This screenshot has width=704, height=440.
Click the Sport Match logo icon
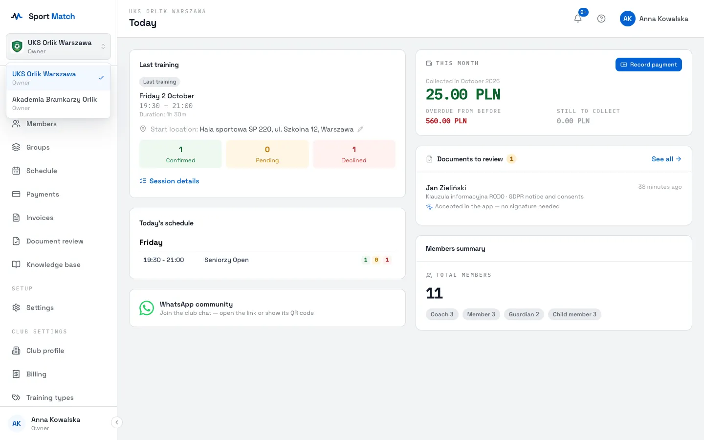coord(17,16)
